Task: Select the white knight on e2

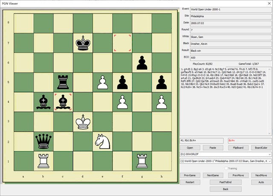Action: pyautogui.click(x=103, y=141)
